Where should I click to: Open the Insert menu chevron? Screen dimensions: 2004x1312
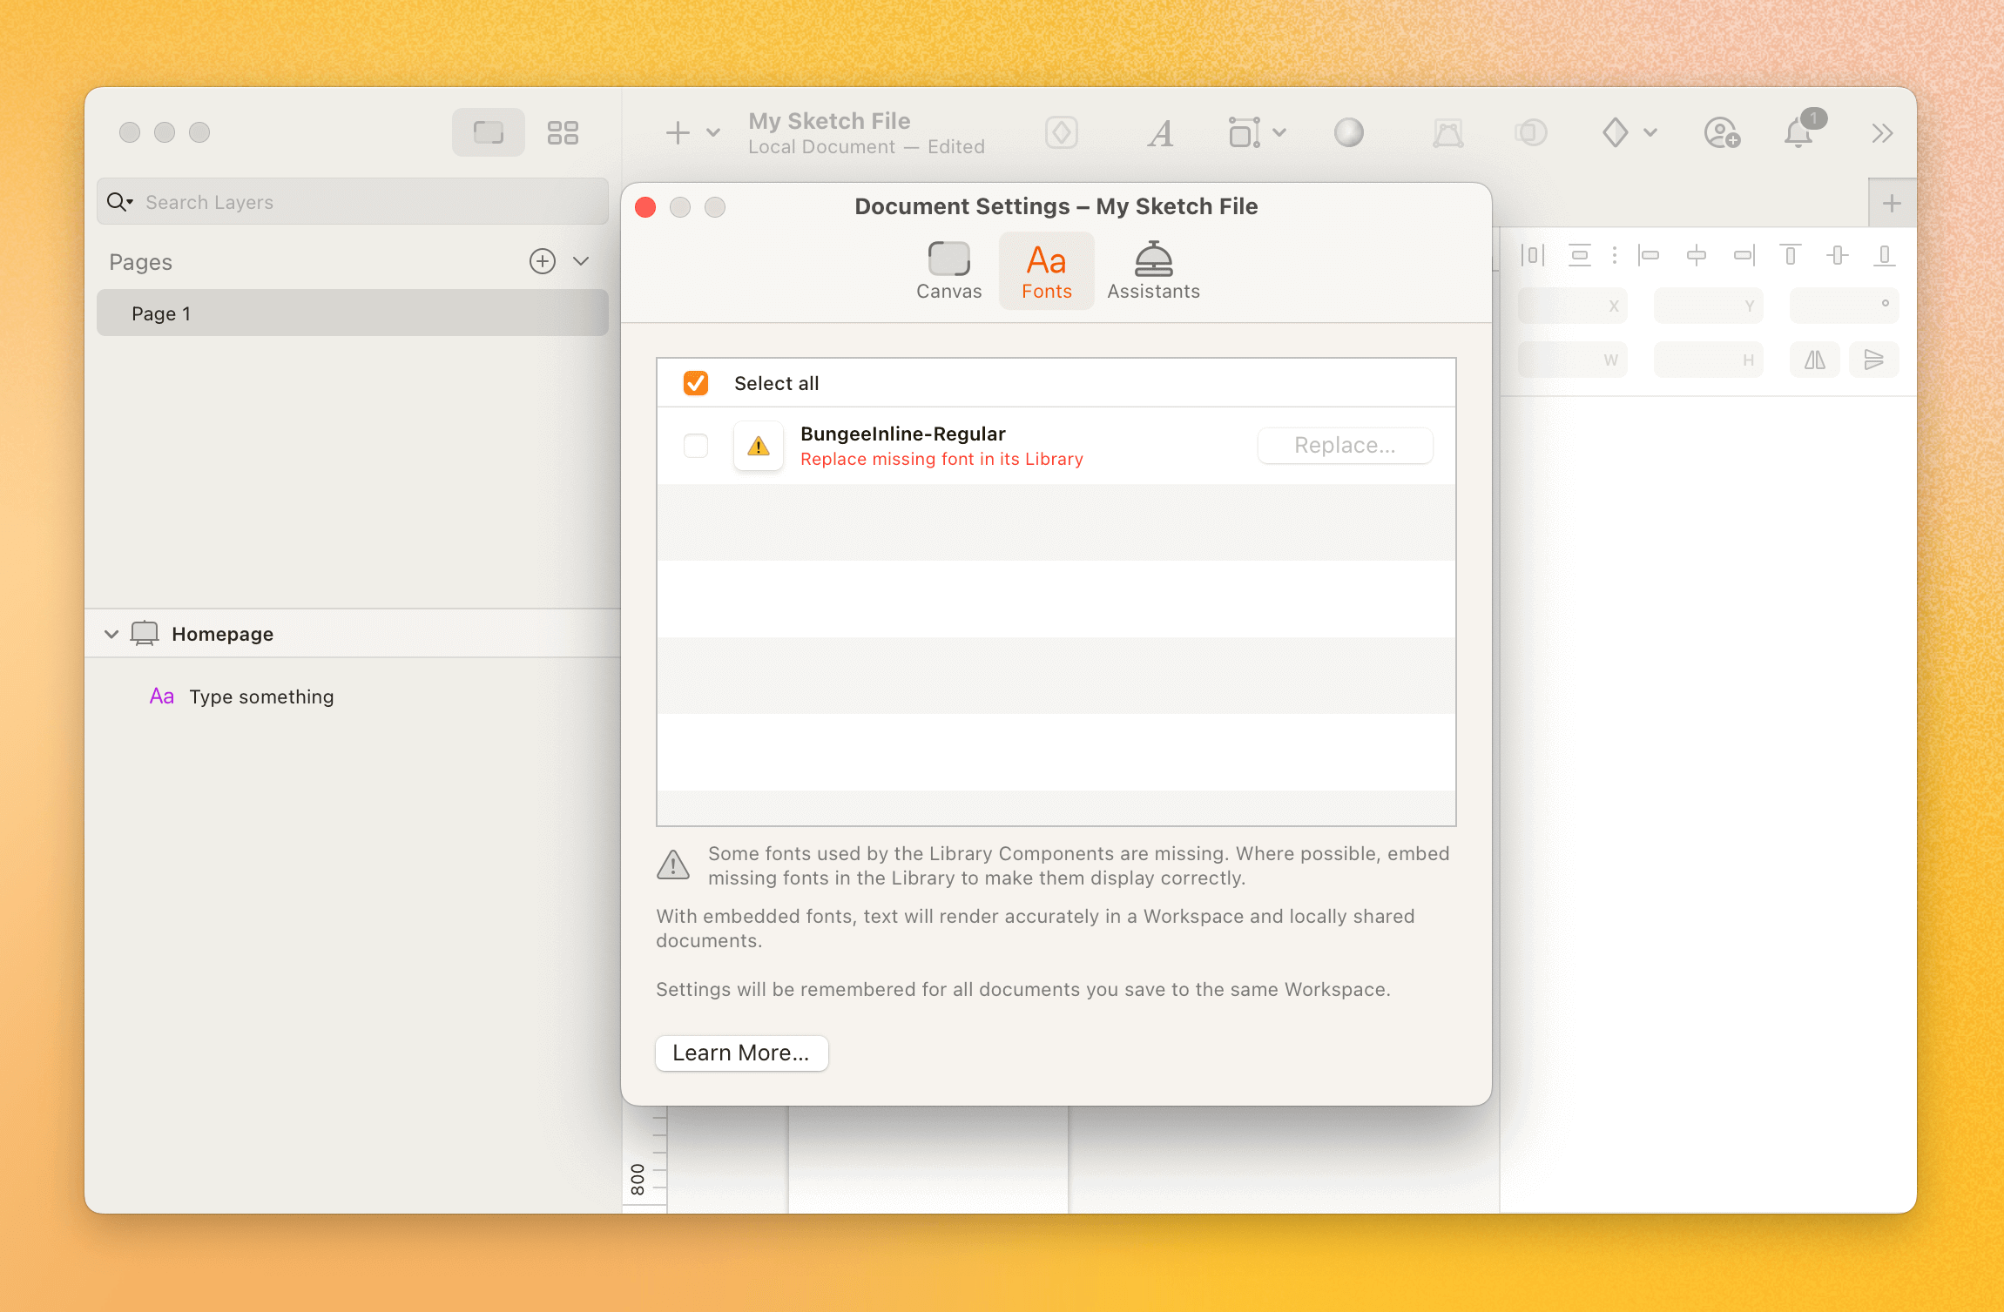[x=713, y=132]
